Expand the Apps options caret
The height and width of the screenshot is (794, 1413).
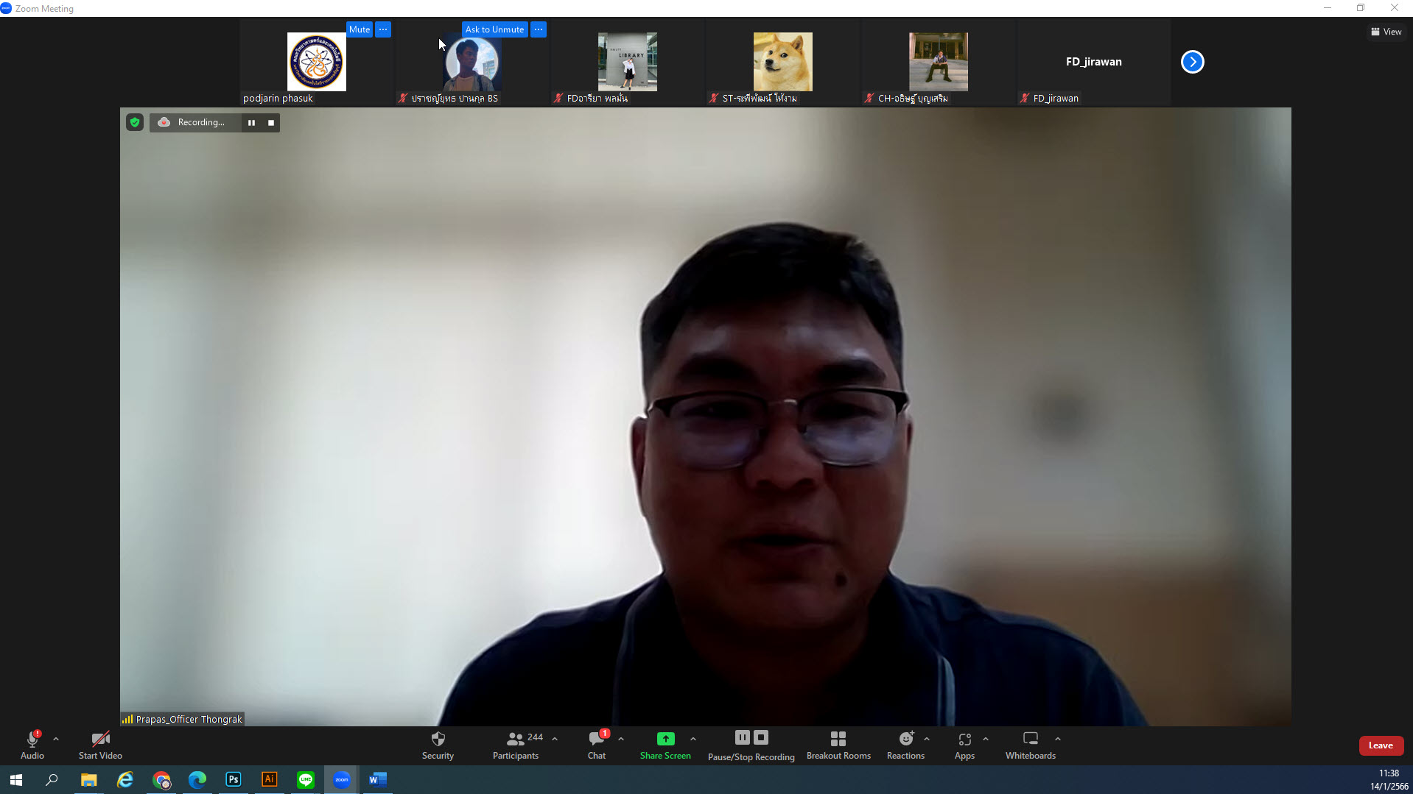point(986,739)
